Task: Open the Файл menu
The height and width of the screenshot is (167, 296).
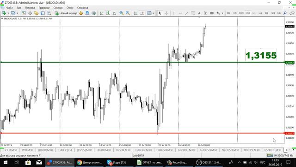Action: (9, 8)
